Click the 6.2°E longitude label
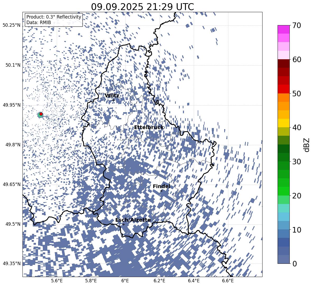Image resolution: width=313 pixels, height=286 pixels. point(159,281)
